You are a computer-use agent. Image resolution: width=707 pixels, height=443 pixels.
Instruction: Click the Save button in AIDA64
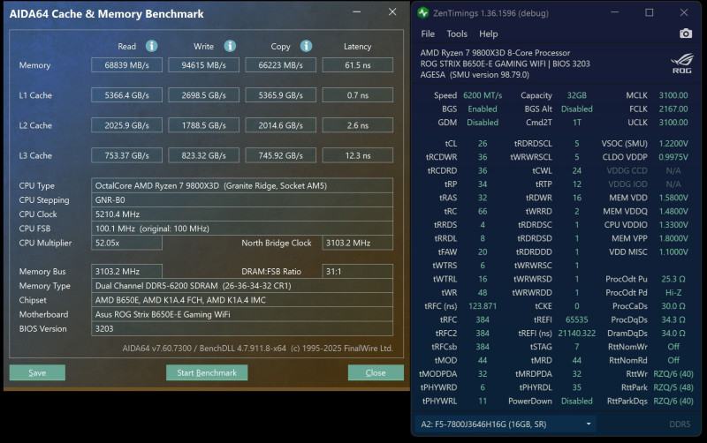(37, 372)
